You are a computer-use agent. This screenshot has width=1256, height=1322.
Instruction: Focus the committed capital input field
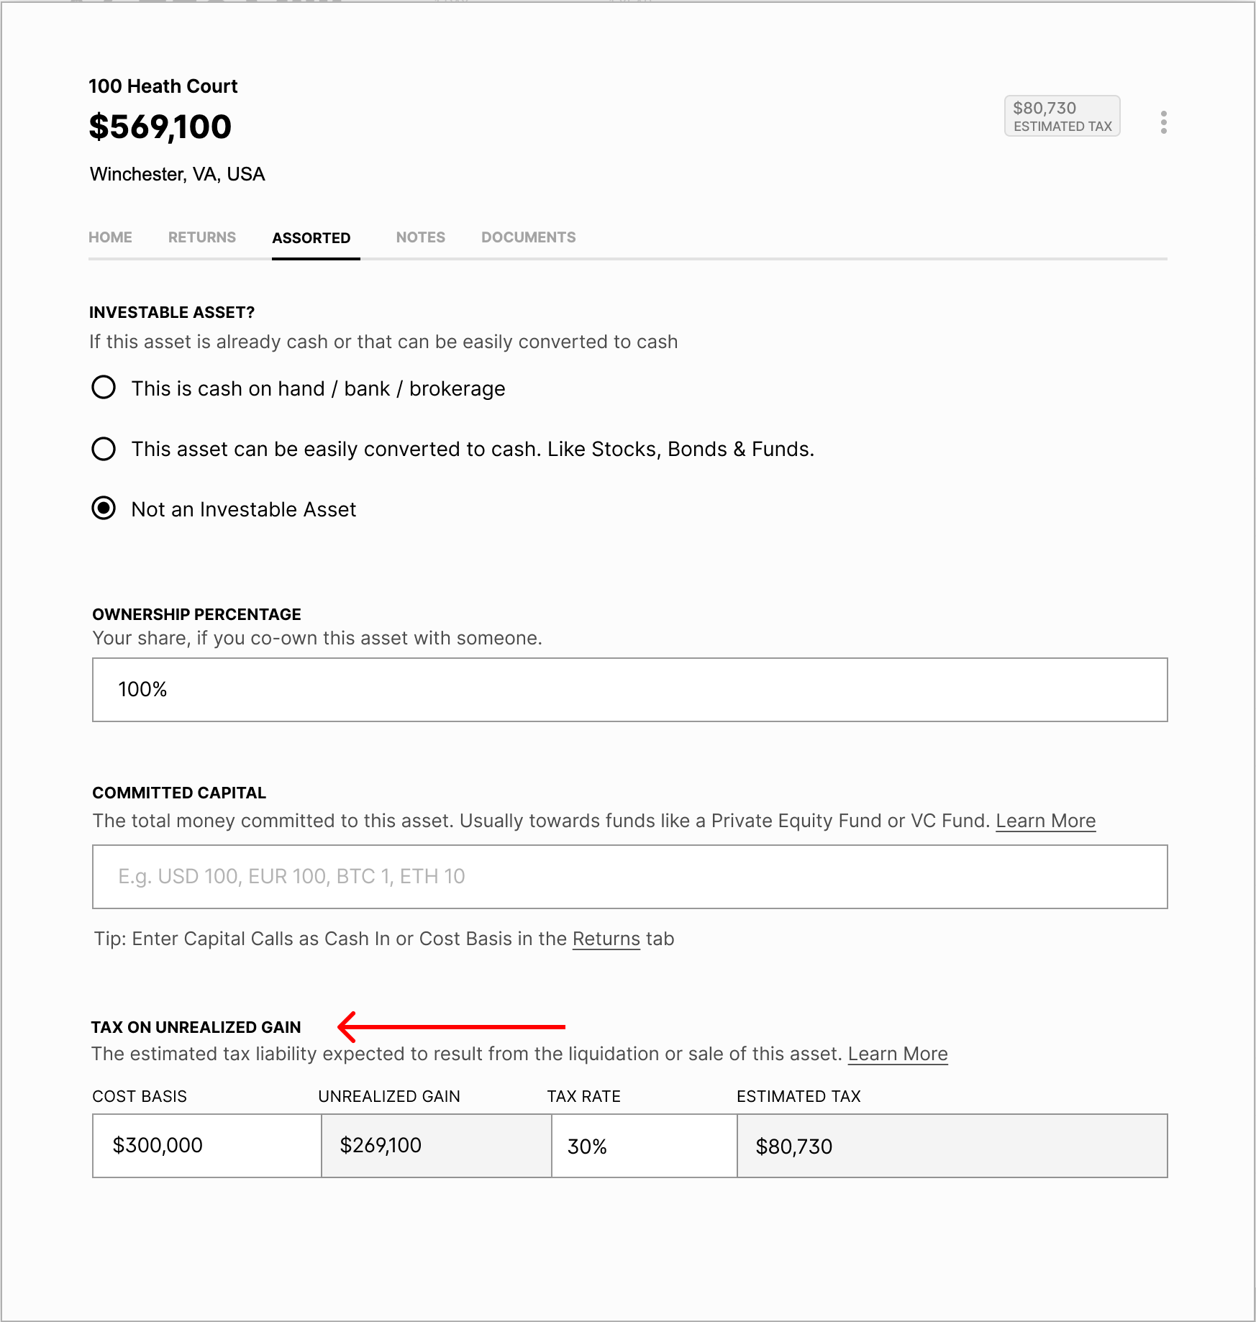[629, 877]
